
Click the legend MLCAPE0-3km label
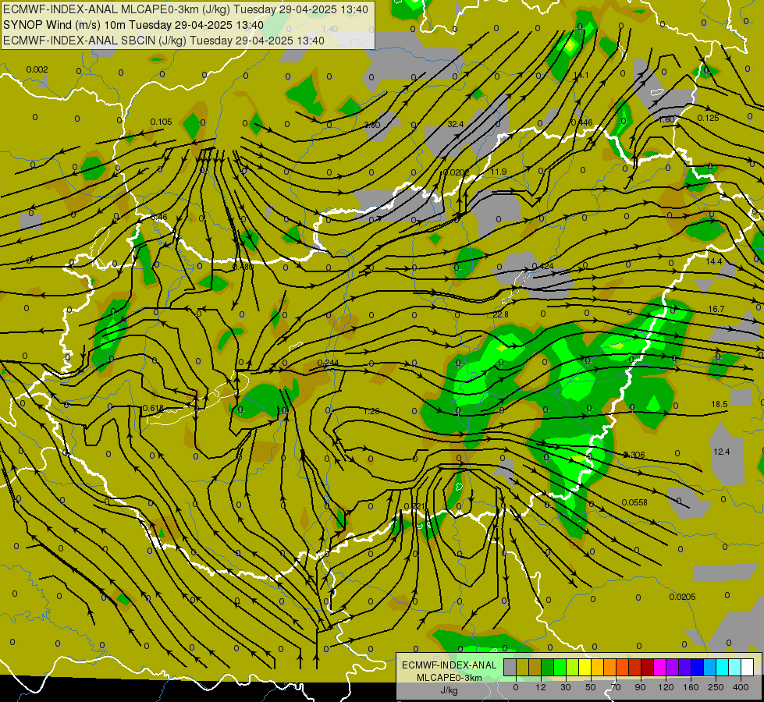coord(450,678)
